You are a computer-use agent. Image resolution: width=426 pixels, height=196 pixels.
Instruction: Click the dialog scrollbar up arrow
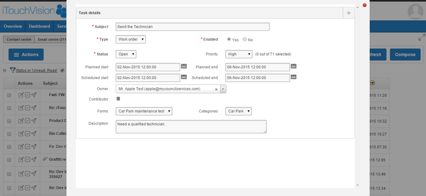[x=357, y=7]
